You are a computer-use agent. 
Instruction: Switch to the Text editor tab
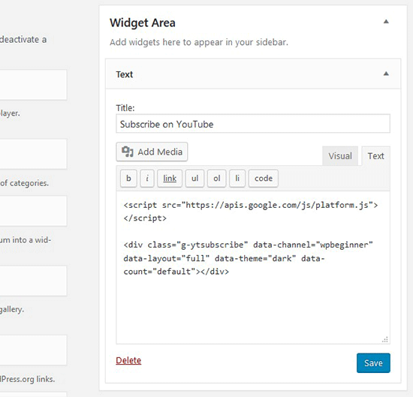pos(376,156)
